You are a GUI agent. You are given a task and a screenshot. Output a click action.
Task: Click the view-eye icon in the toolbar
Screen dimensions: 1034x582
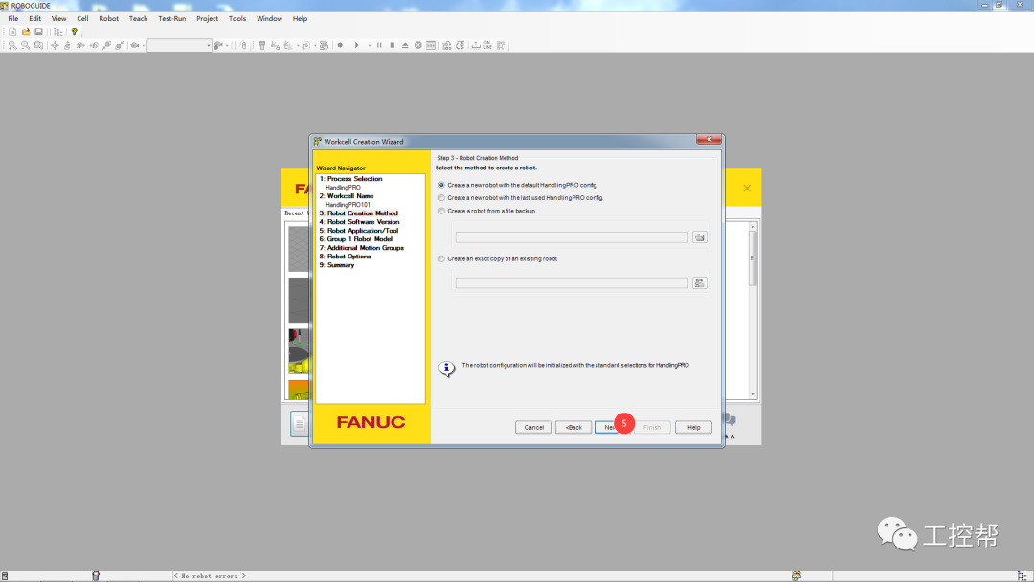coord(135,46)
